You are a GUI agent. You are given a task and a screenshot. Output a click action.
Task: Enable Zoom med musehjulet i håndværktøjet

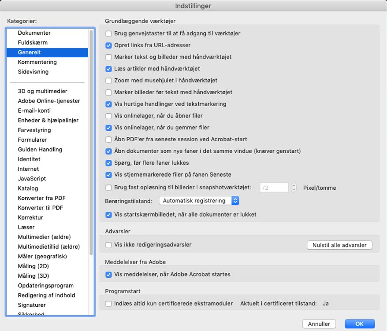108,81
